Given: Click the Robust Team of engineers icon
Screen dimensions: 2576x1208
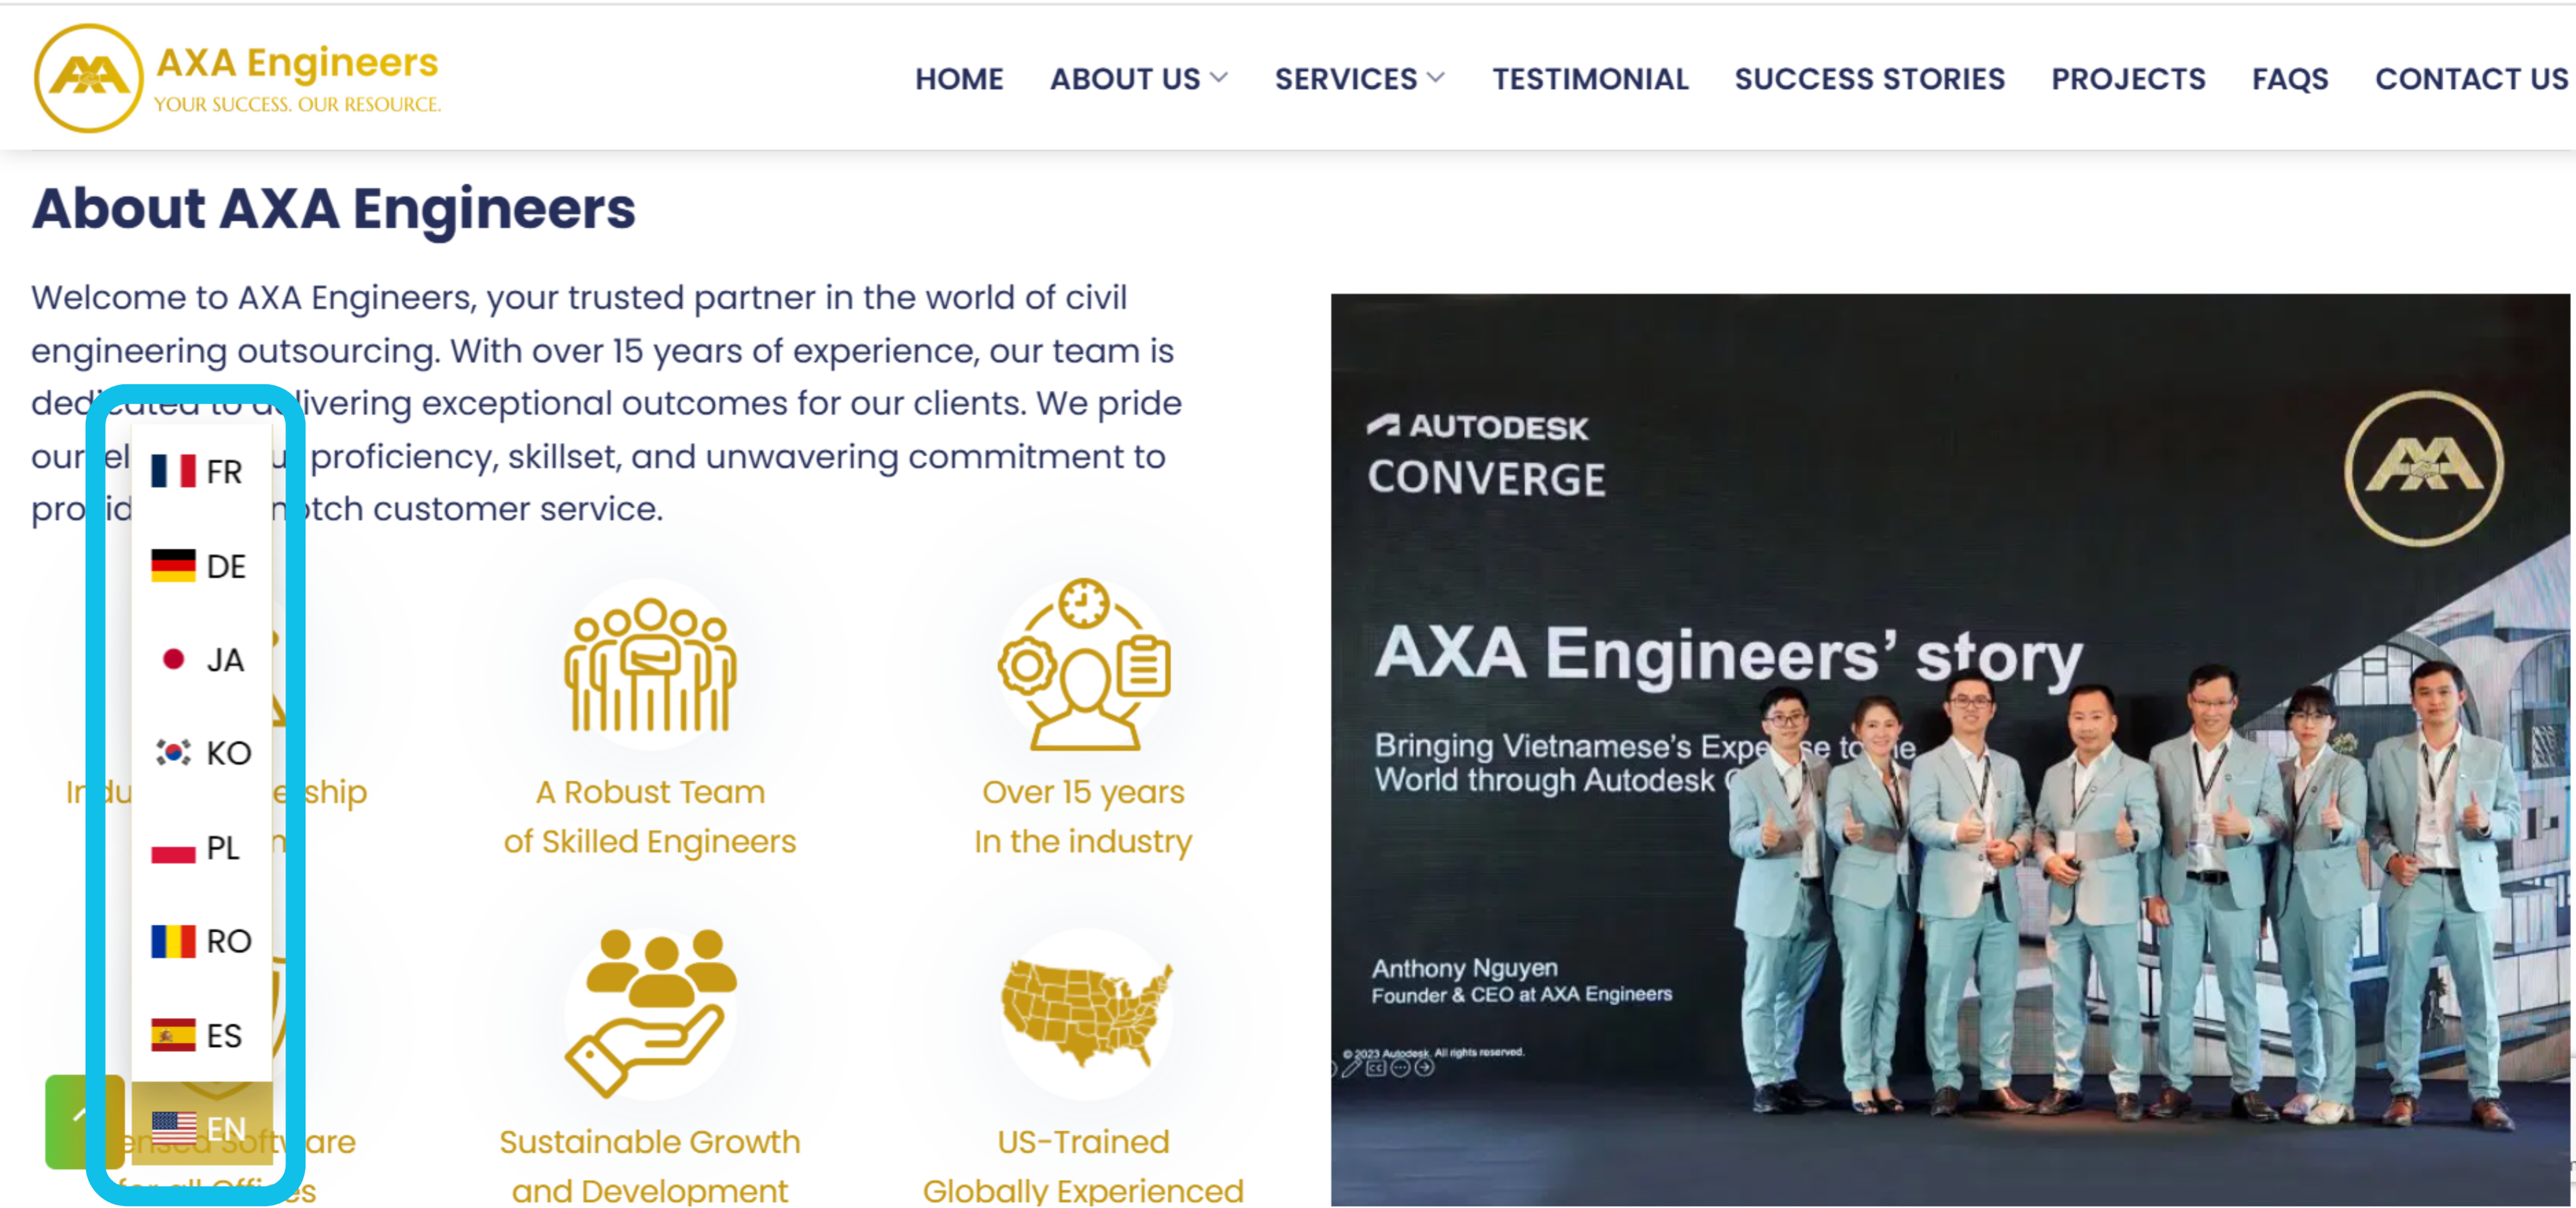Looking at the screenshot, I should tap(650, 665).
